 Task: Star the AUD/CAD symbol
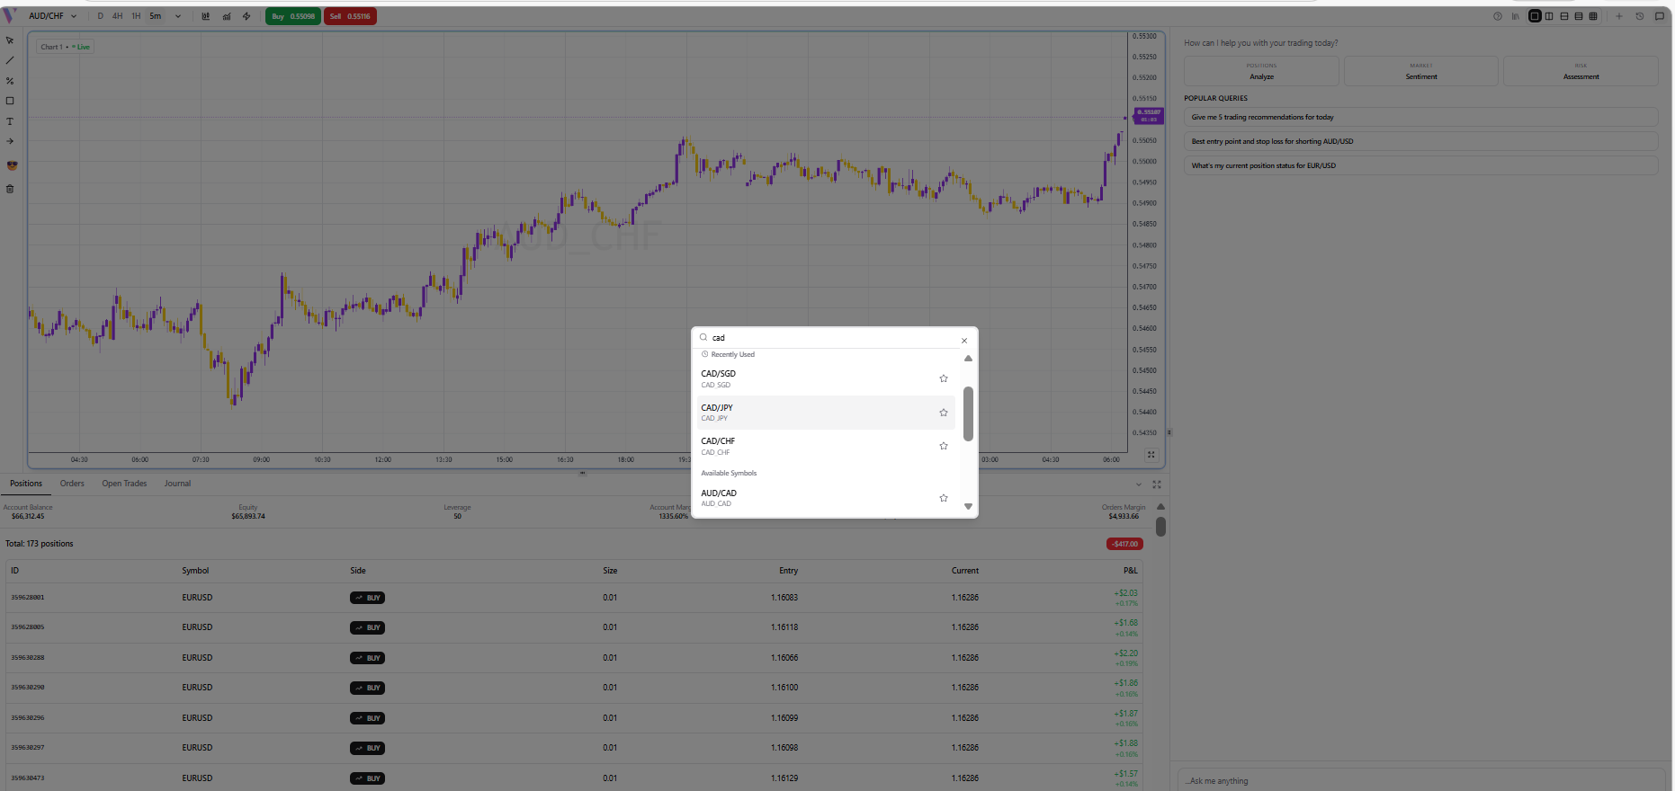944,498
